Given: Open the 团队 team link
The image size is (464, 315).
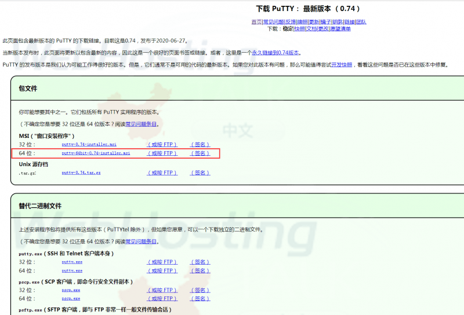Looking at the screenshot, I should pyautogui.click(x=361, y=22).
